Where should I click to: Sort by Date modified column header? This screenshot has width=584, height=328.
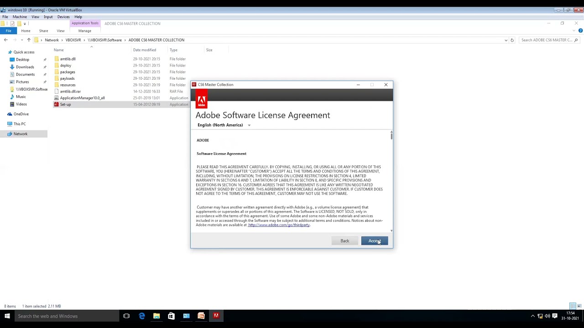(145, 50)
